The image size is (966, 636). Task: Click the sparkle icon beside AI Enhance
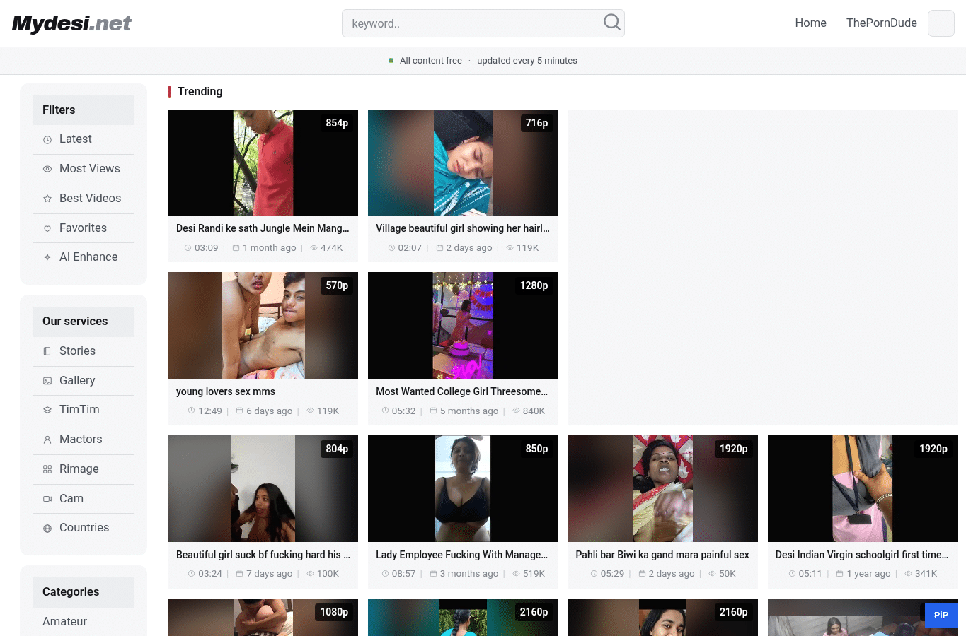[x=47, y=257]
